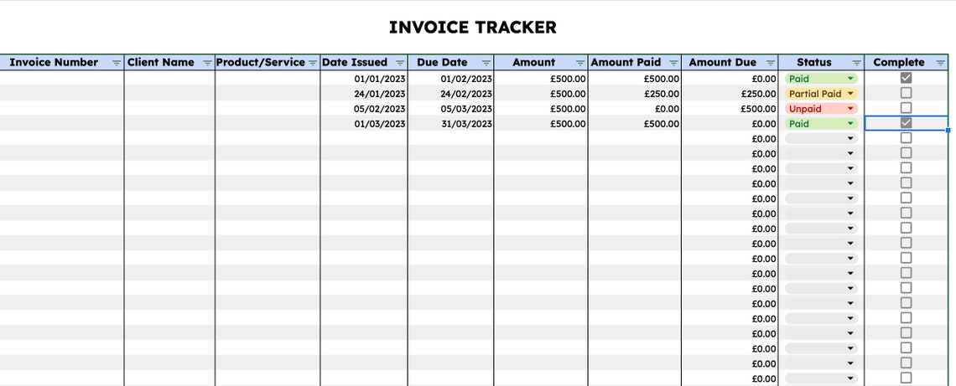
Task: Open Date Issued column filter icon
Action: 400,63
